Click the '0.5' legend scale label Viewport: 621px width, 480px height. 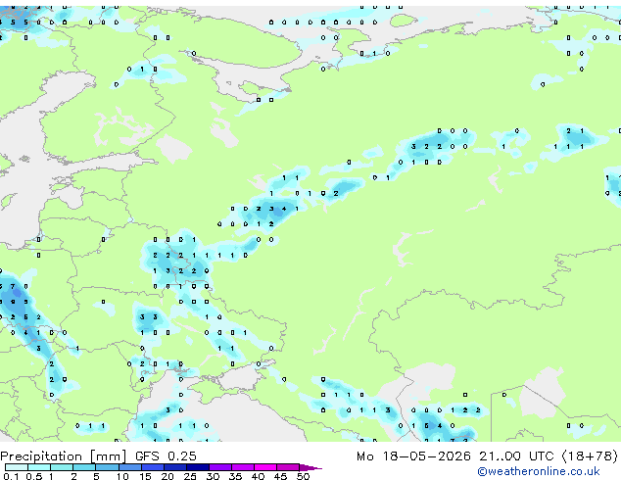pyautogui.click(x=34, y=476)
